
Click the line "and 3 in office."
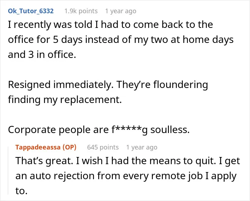coord(42,54)
